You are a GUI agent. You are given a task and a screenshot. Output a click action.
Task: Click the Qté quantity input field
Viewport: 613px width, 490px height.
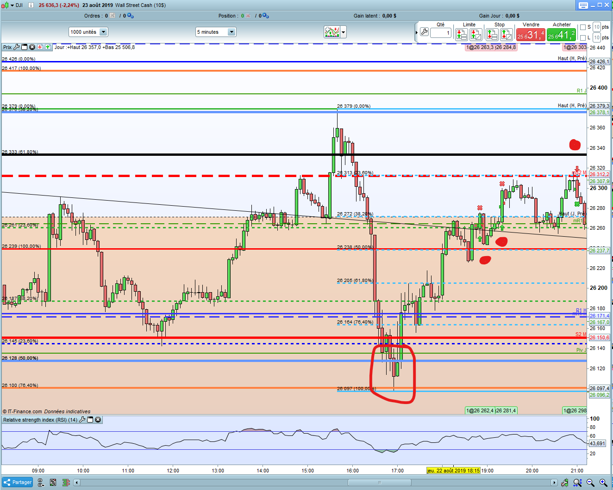(x=440, y=33)
